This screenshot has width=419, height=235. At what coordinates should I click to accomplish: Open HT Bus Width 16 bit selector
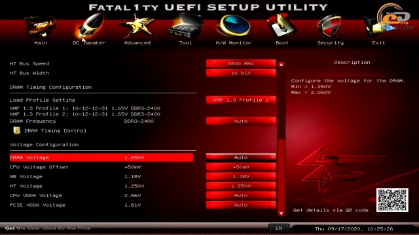pos(241,73)
